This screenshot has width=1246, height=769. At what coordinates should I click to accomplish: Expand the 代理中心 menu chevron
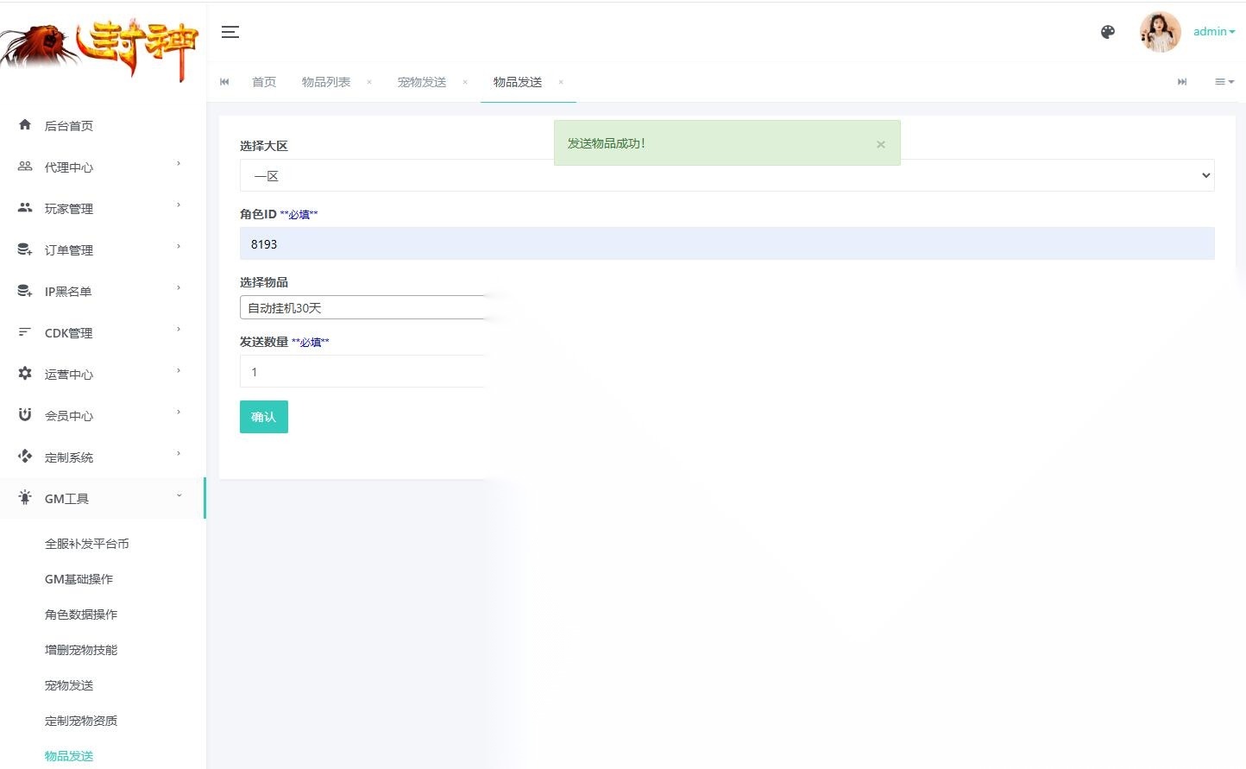[179, 163]
